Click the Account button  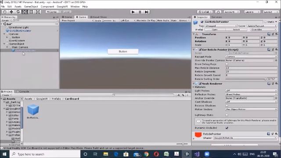pyautogui.click(x=232, y=12)
